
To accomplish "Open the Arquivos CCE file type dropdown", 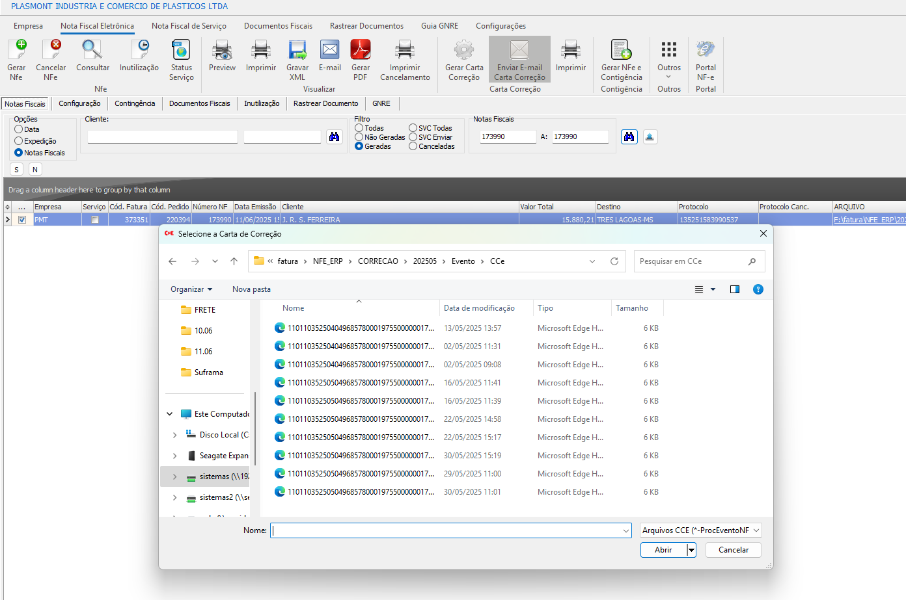I will (700, 530).
